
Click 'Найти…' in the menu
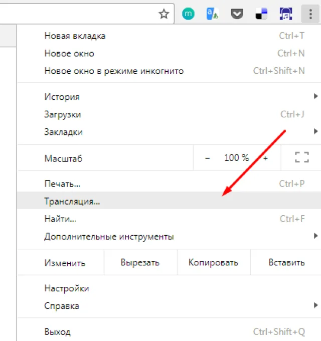[x=169, y=219]
